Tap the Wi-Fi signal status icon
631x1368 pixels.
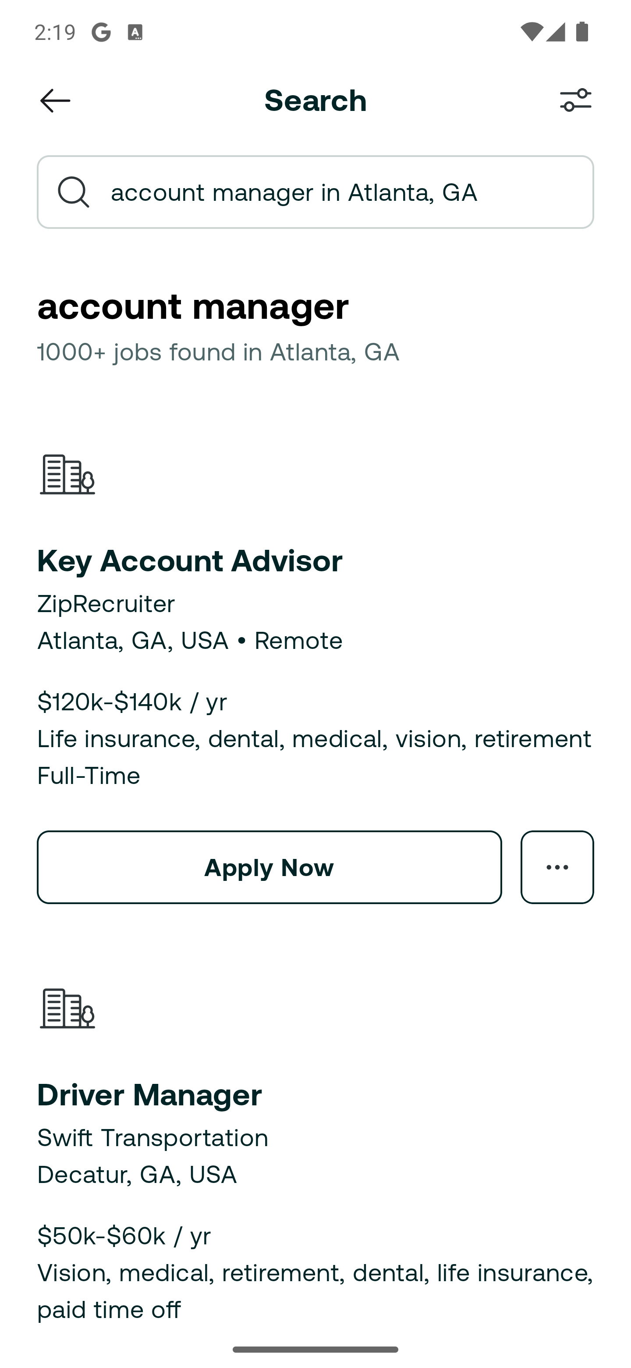[x=531, y=32]
